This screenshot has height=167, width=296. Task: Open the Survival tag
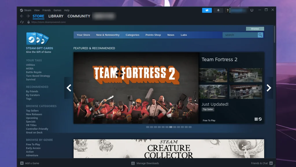(x=31, y=79)
